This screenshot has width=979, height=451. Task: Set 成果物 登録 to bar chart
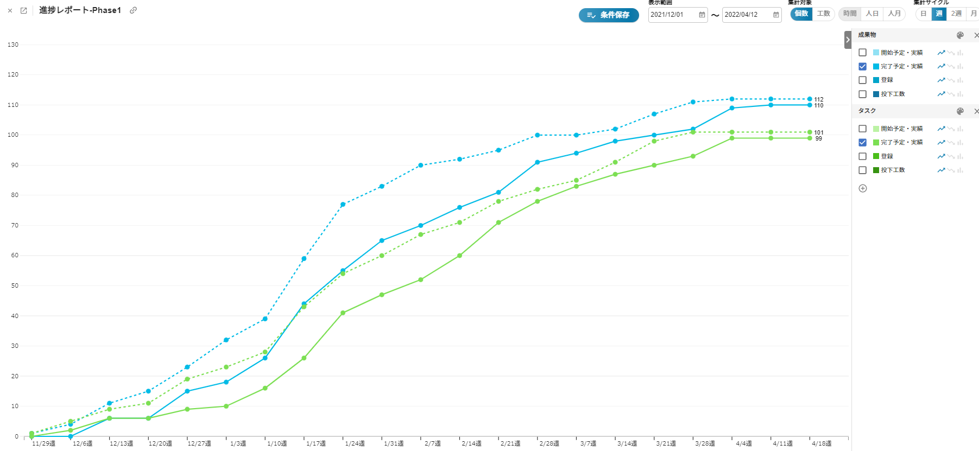960,80
